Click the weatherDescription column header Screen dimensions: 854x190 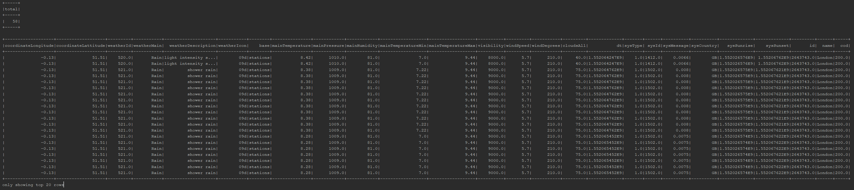pos(192,46)
